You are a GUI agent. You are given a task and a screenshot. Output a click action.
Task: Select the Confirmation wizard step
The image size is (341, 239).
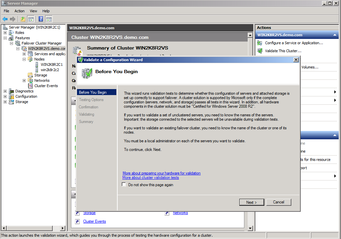click(88, 107)
